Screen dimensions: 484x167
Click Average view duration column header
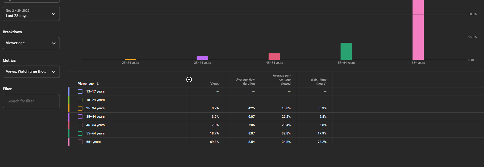(245, 82)
